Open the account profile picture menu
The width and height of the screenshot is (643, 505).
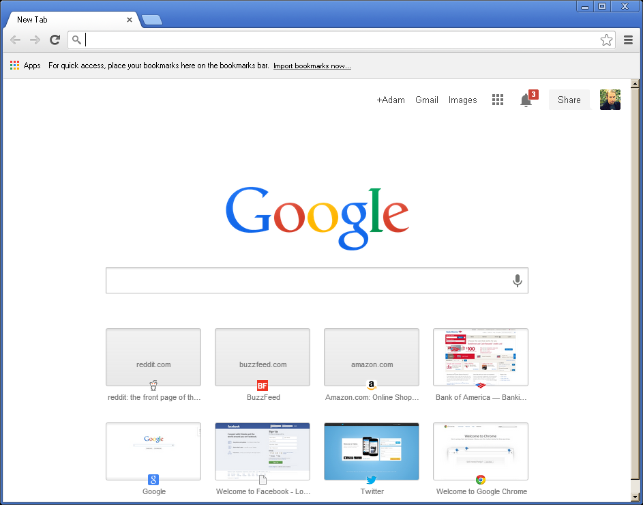(x=610, y=100)
